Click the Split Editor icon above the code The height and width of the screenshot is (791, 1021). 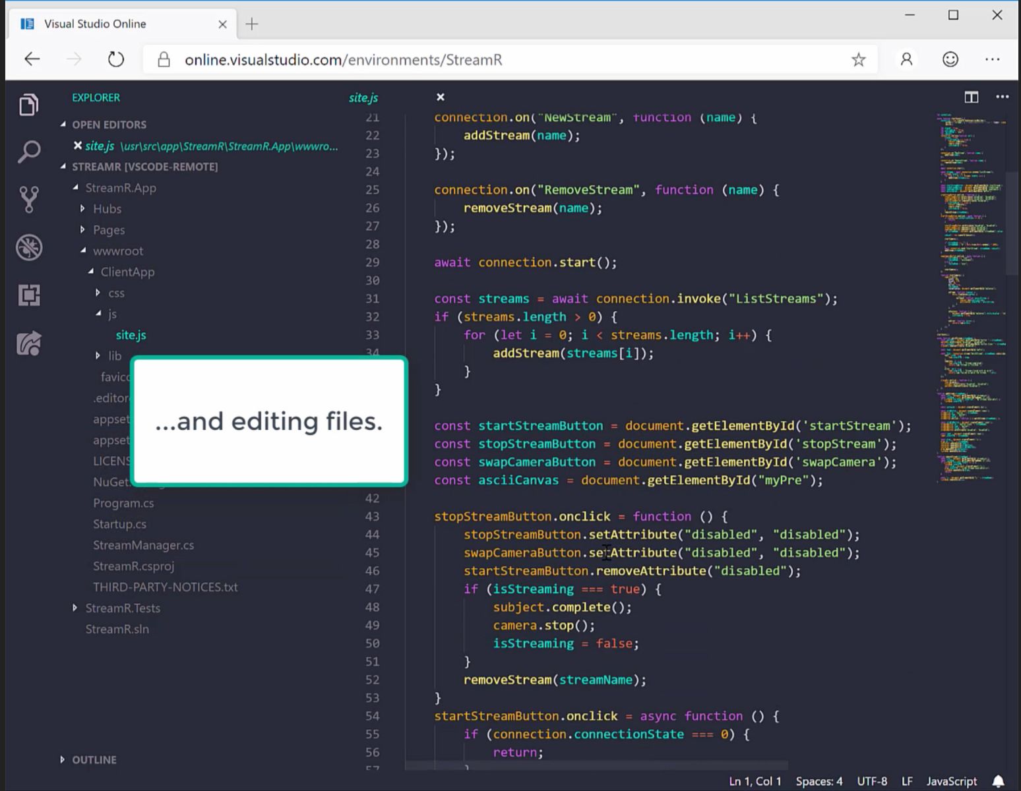coord(971,97)
